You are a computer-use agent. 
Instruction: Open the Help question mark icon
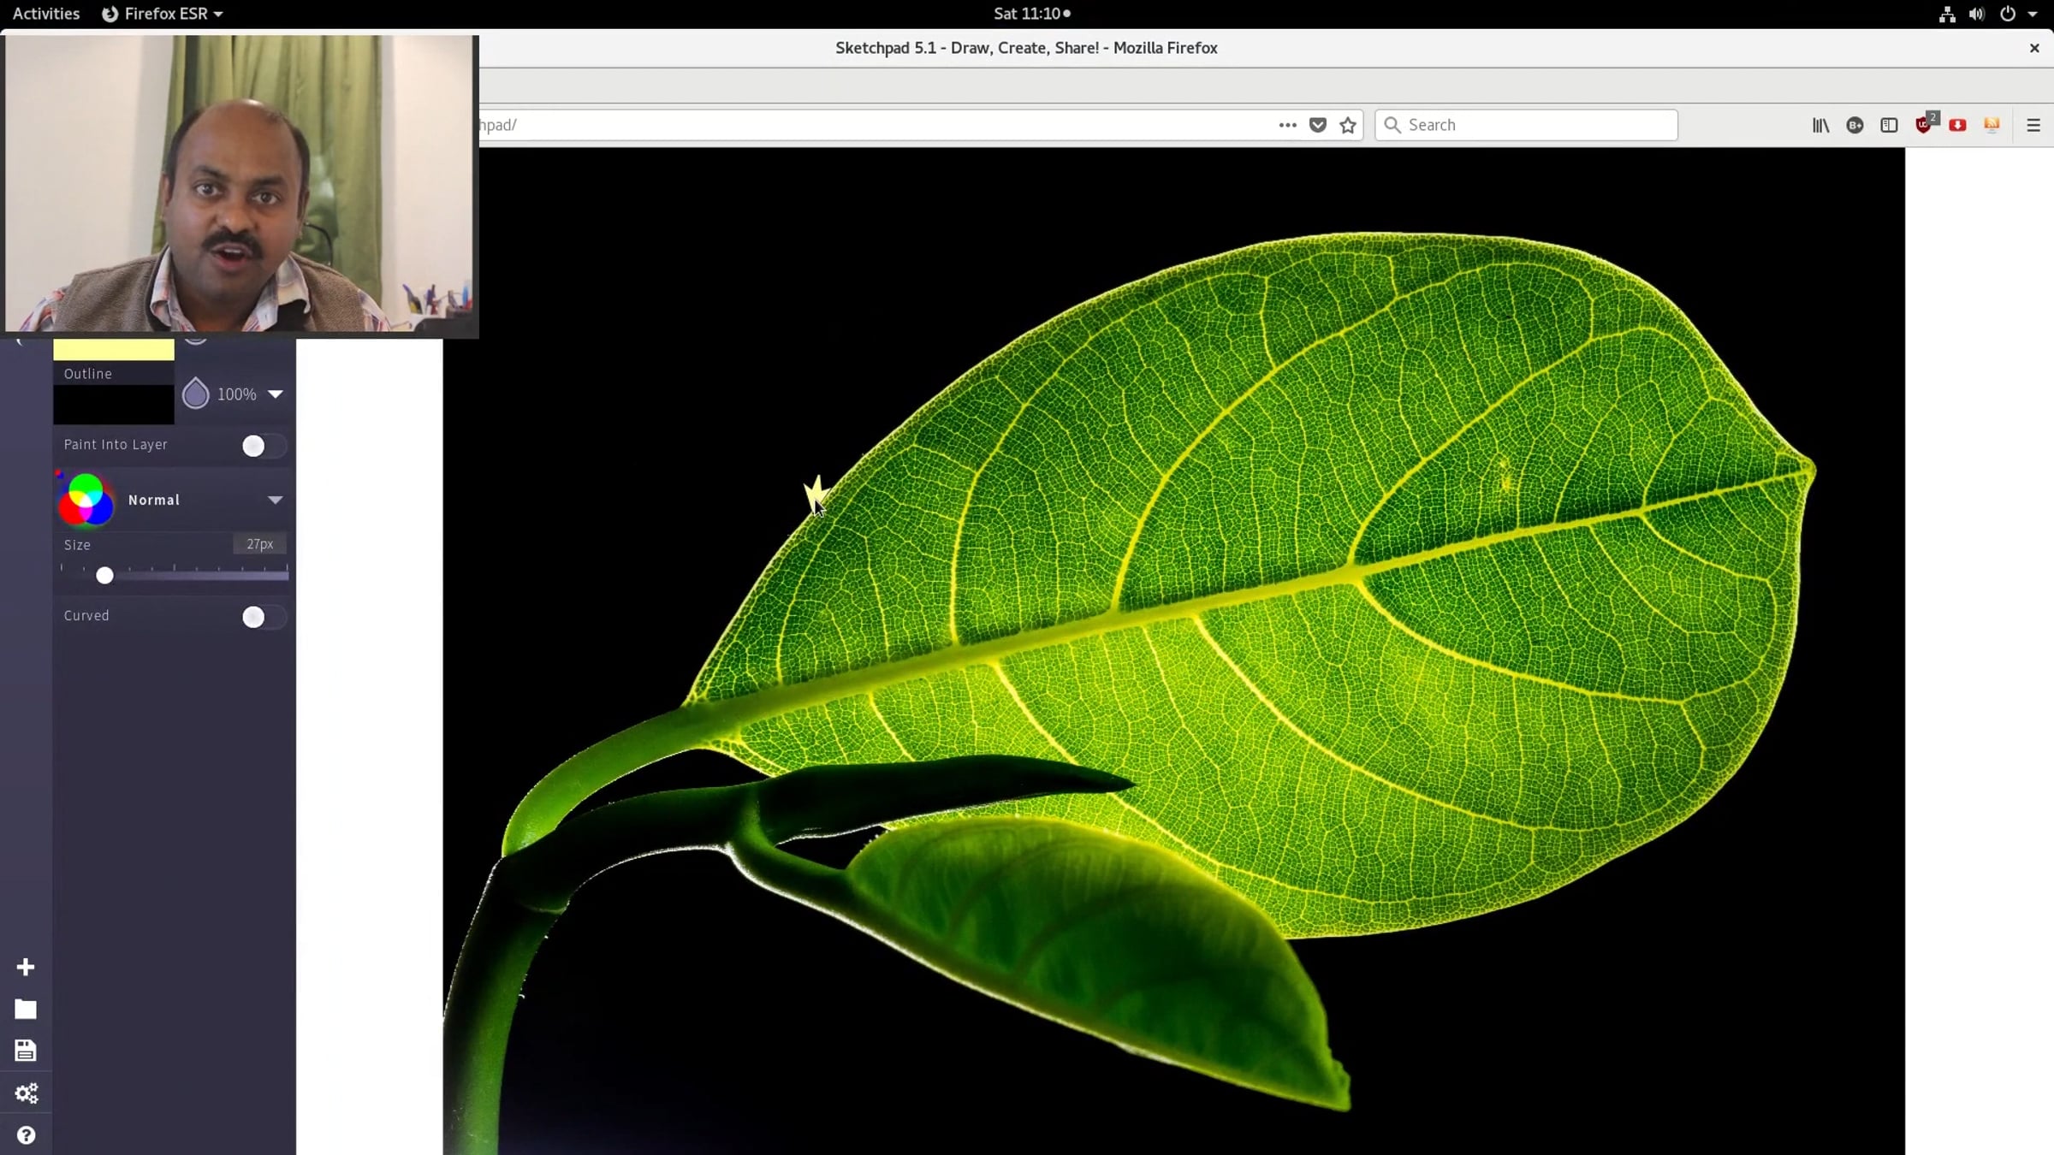(26, 1135)
